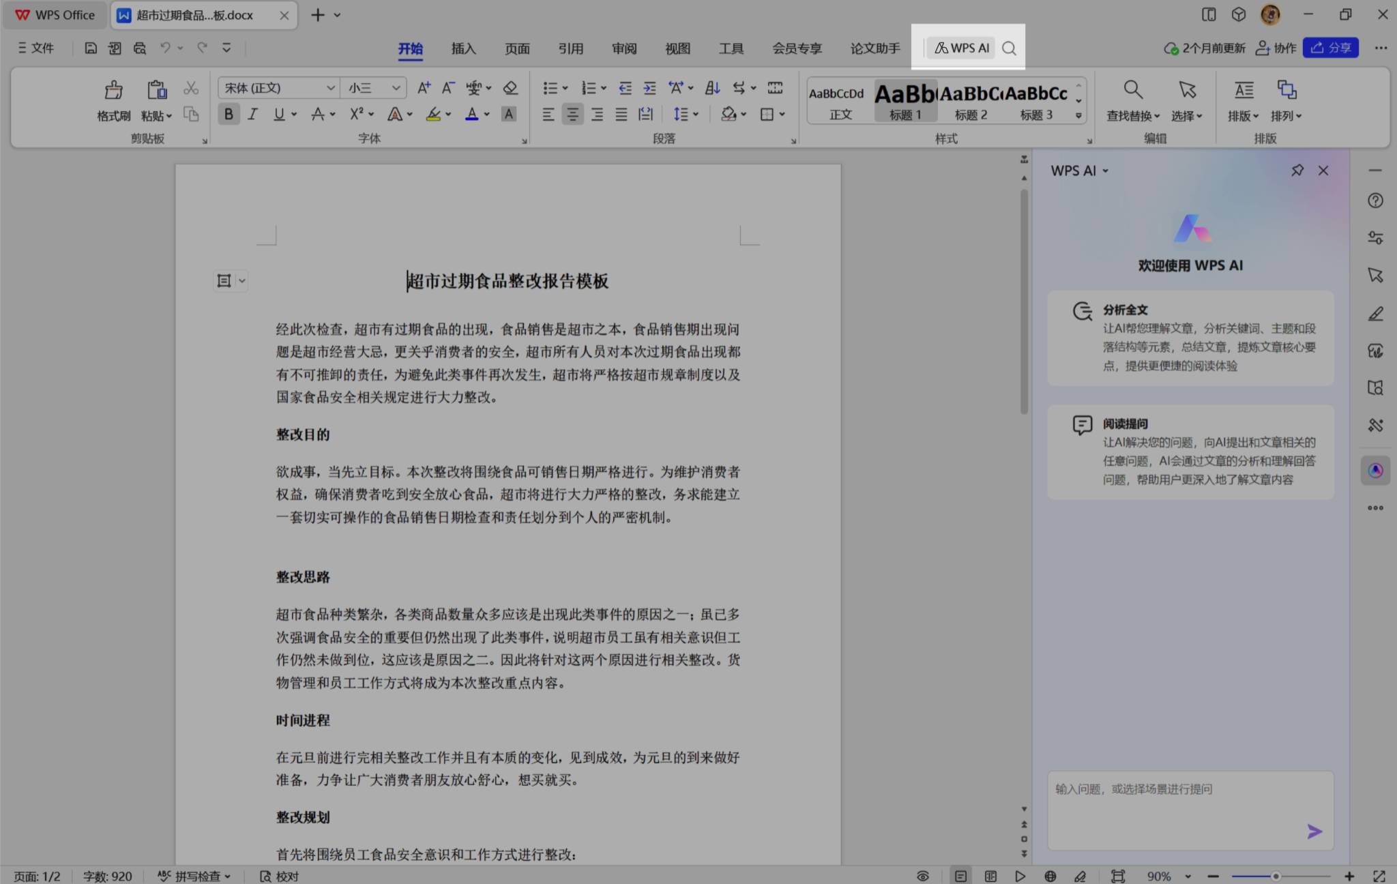Open the font size dropdown 小三
The image size is (1397, 884).
(x=396, y=88)
